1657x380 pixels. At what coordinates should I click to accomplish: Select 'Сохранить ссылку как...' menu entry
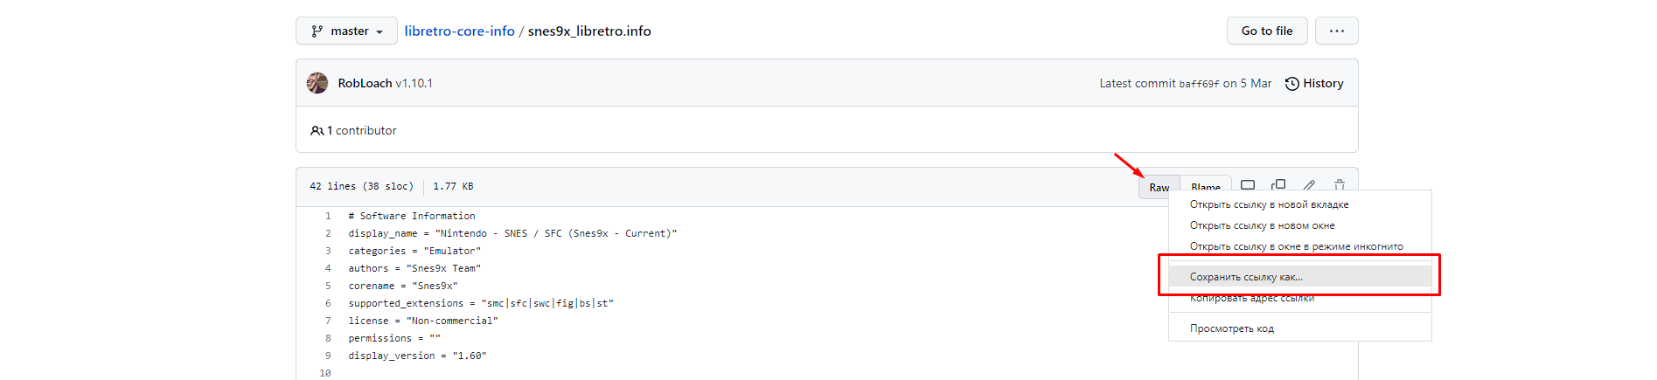click(x=1246, y=277)
